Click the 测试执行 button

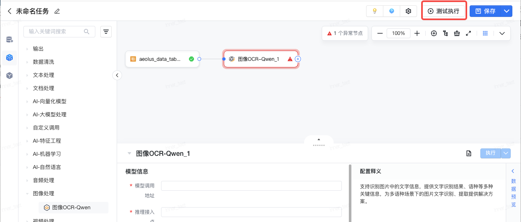[444, 11]
